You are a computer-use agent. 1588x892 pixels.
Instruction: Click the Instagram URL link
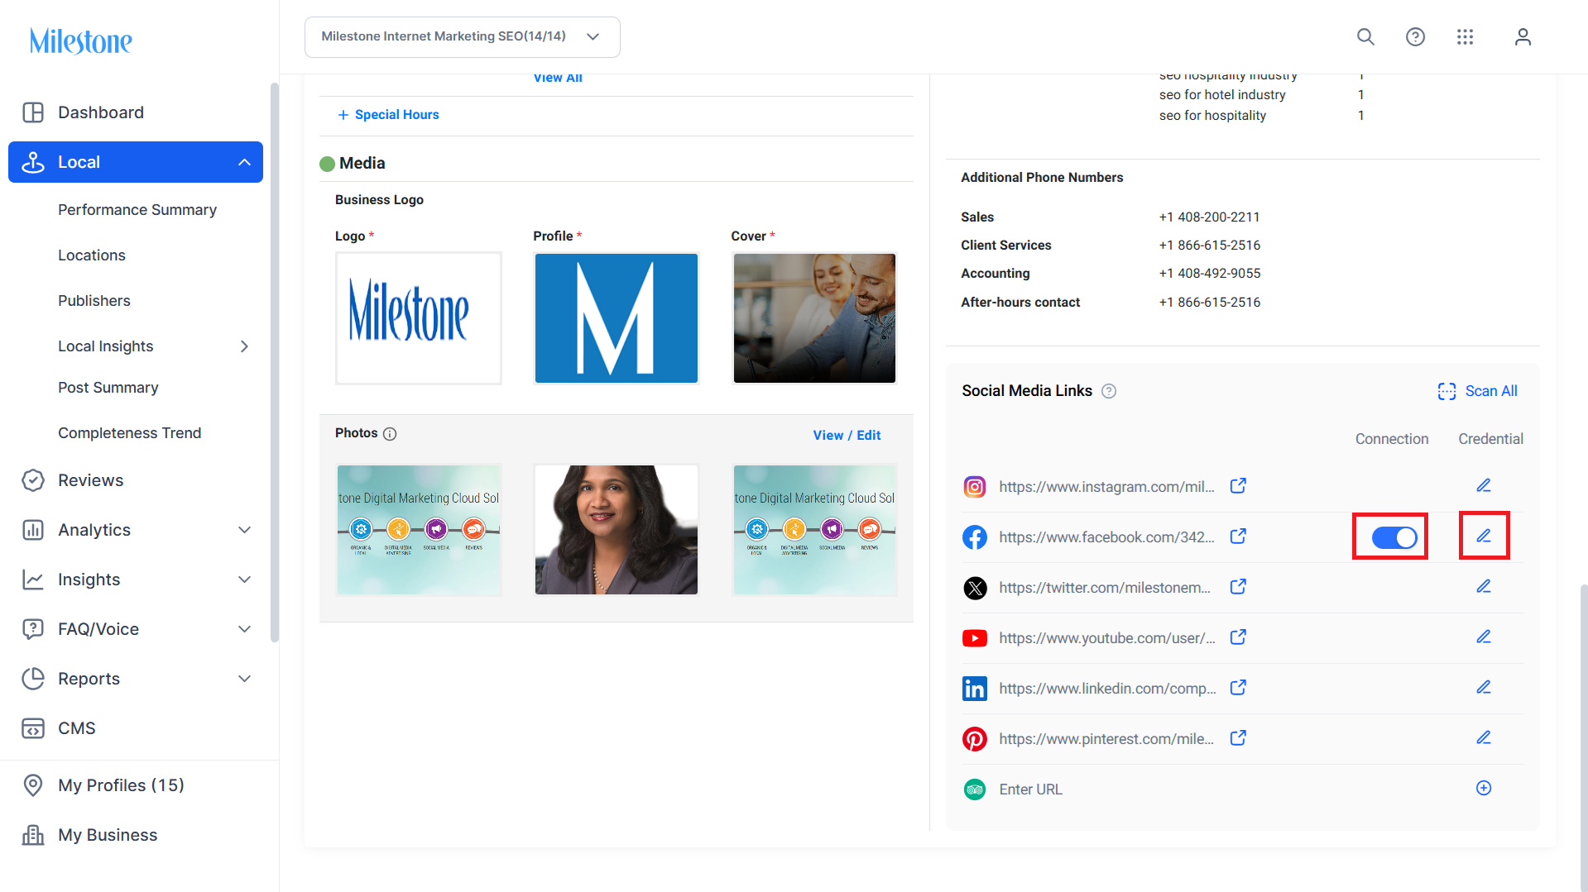tap(1106, 487)
